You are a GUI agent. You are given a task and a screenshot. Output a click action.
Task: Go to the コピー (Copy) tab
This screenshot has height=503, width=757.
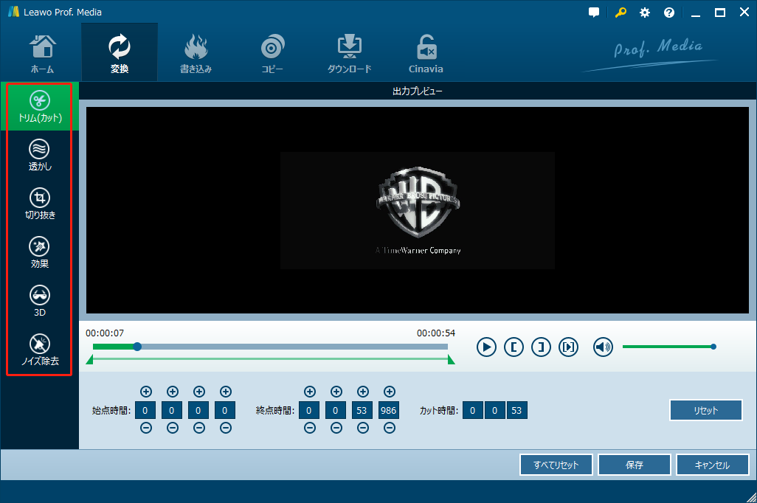(272, 53)
